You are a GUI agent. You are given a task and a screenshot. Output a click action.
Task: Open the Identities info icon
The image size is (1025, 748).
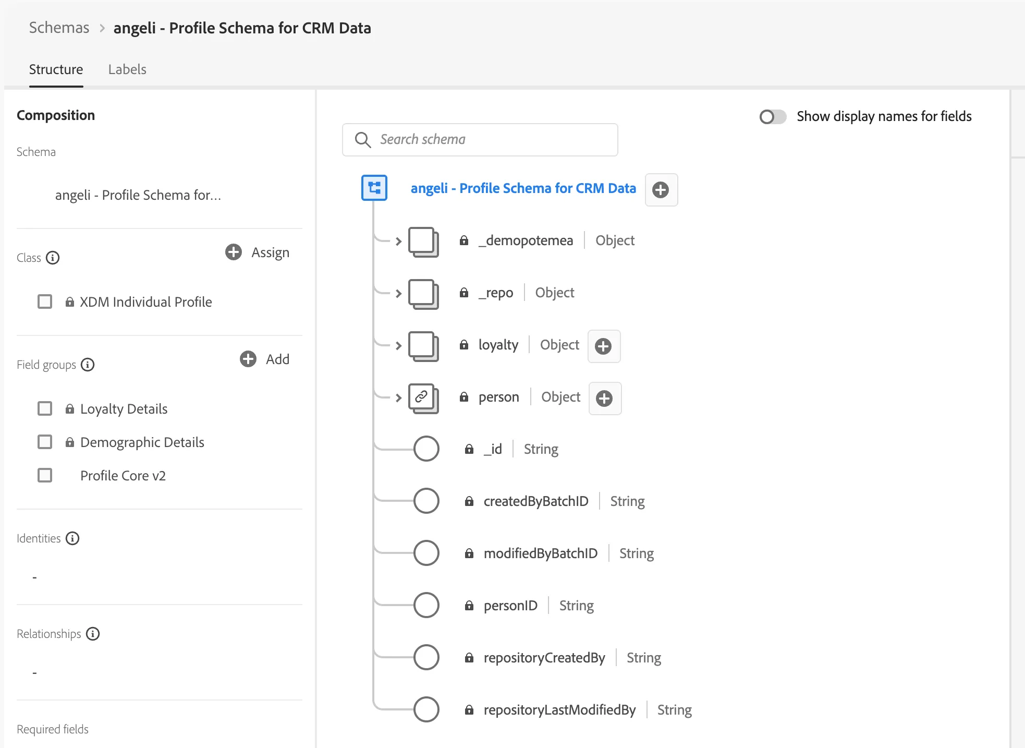(x=72, y=538)
